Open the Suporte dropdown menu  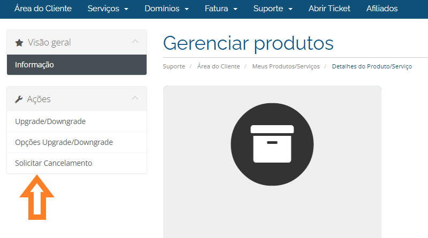point(273,9)
